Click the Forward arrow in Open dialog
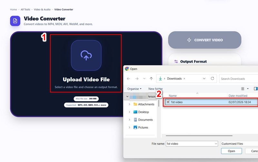 [137, 79]
